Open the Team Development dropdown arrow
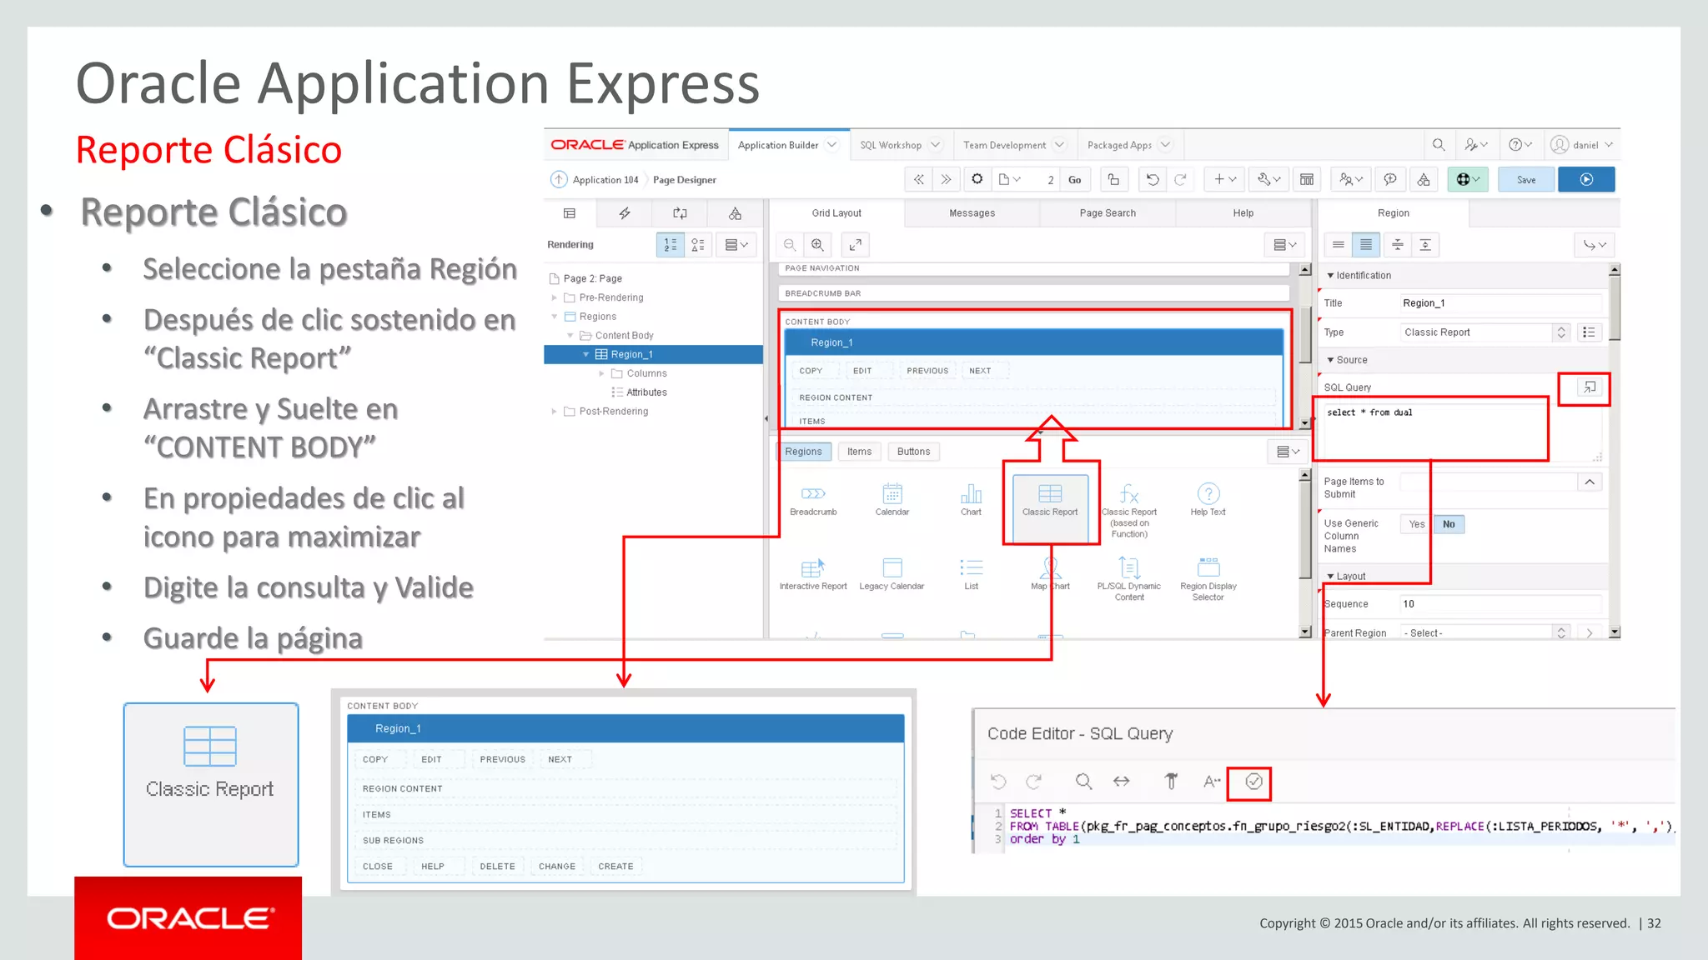Screen dimensions: 1708x960 [1059, 145]
